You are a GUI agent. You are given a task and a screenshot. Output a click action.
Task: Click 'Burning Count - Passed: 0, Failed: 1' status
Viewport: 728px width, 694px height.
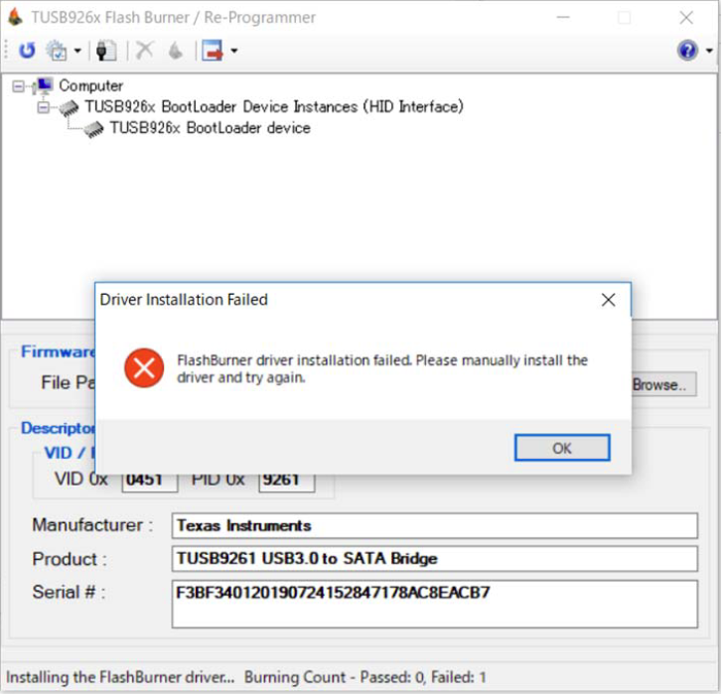(x=364, y=677)
